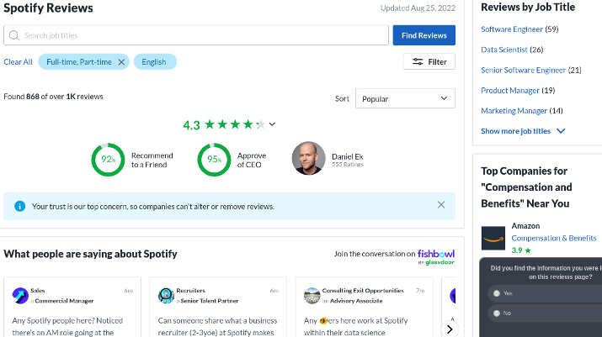Focus the Search job titles field

pos(196,35)
